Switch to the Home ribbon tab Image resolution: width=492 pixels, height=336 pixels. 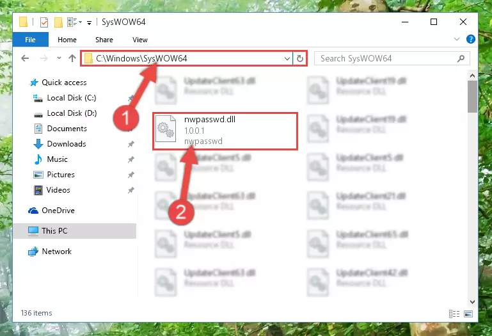coord(67,40)
